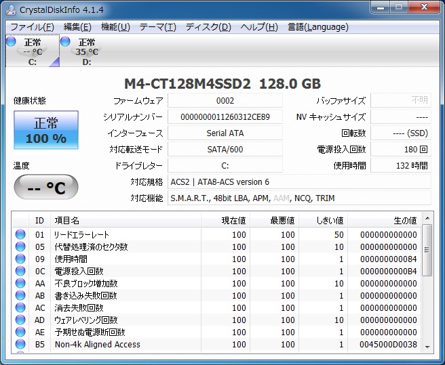Click the 項目名 column header
Image resolution: width=445 pixels, height=365 pixels.
(125, 220)
